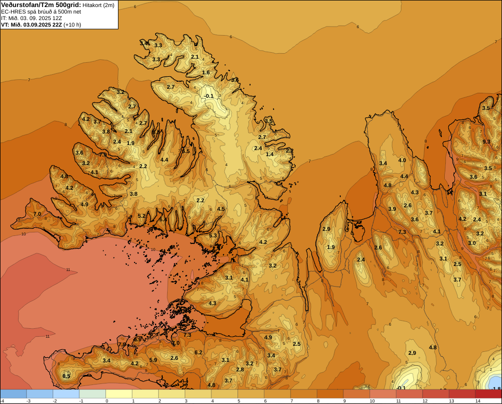The image size is (502, 404).
Task: Click the Hitakort (2m) label in header
Action: (x=98, y=5)
